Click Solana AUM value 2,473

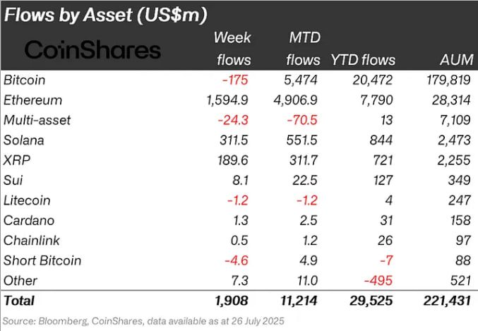click(454, 140)
